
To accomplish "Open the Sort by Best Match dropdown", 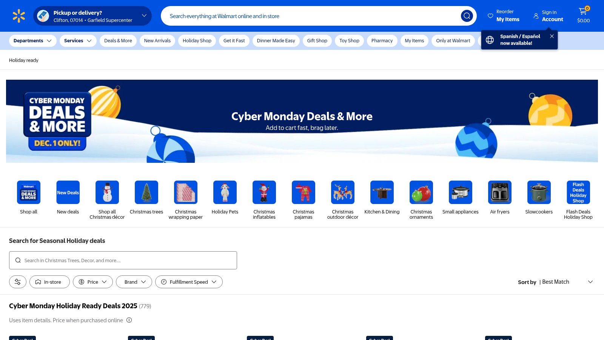I will (x=555, y=282).
